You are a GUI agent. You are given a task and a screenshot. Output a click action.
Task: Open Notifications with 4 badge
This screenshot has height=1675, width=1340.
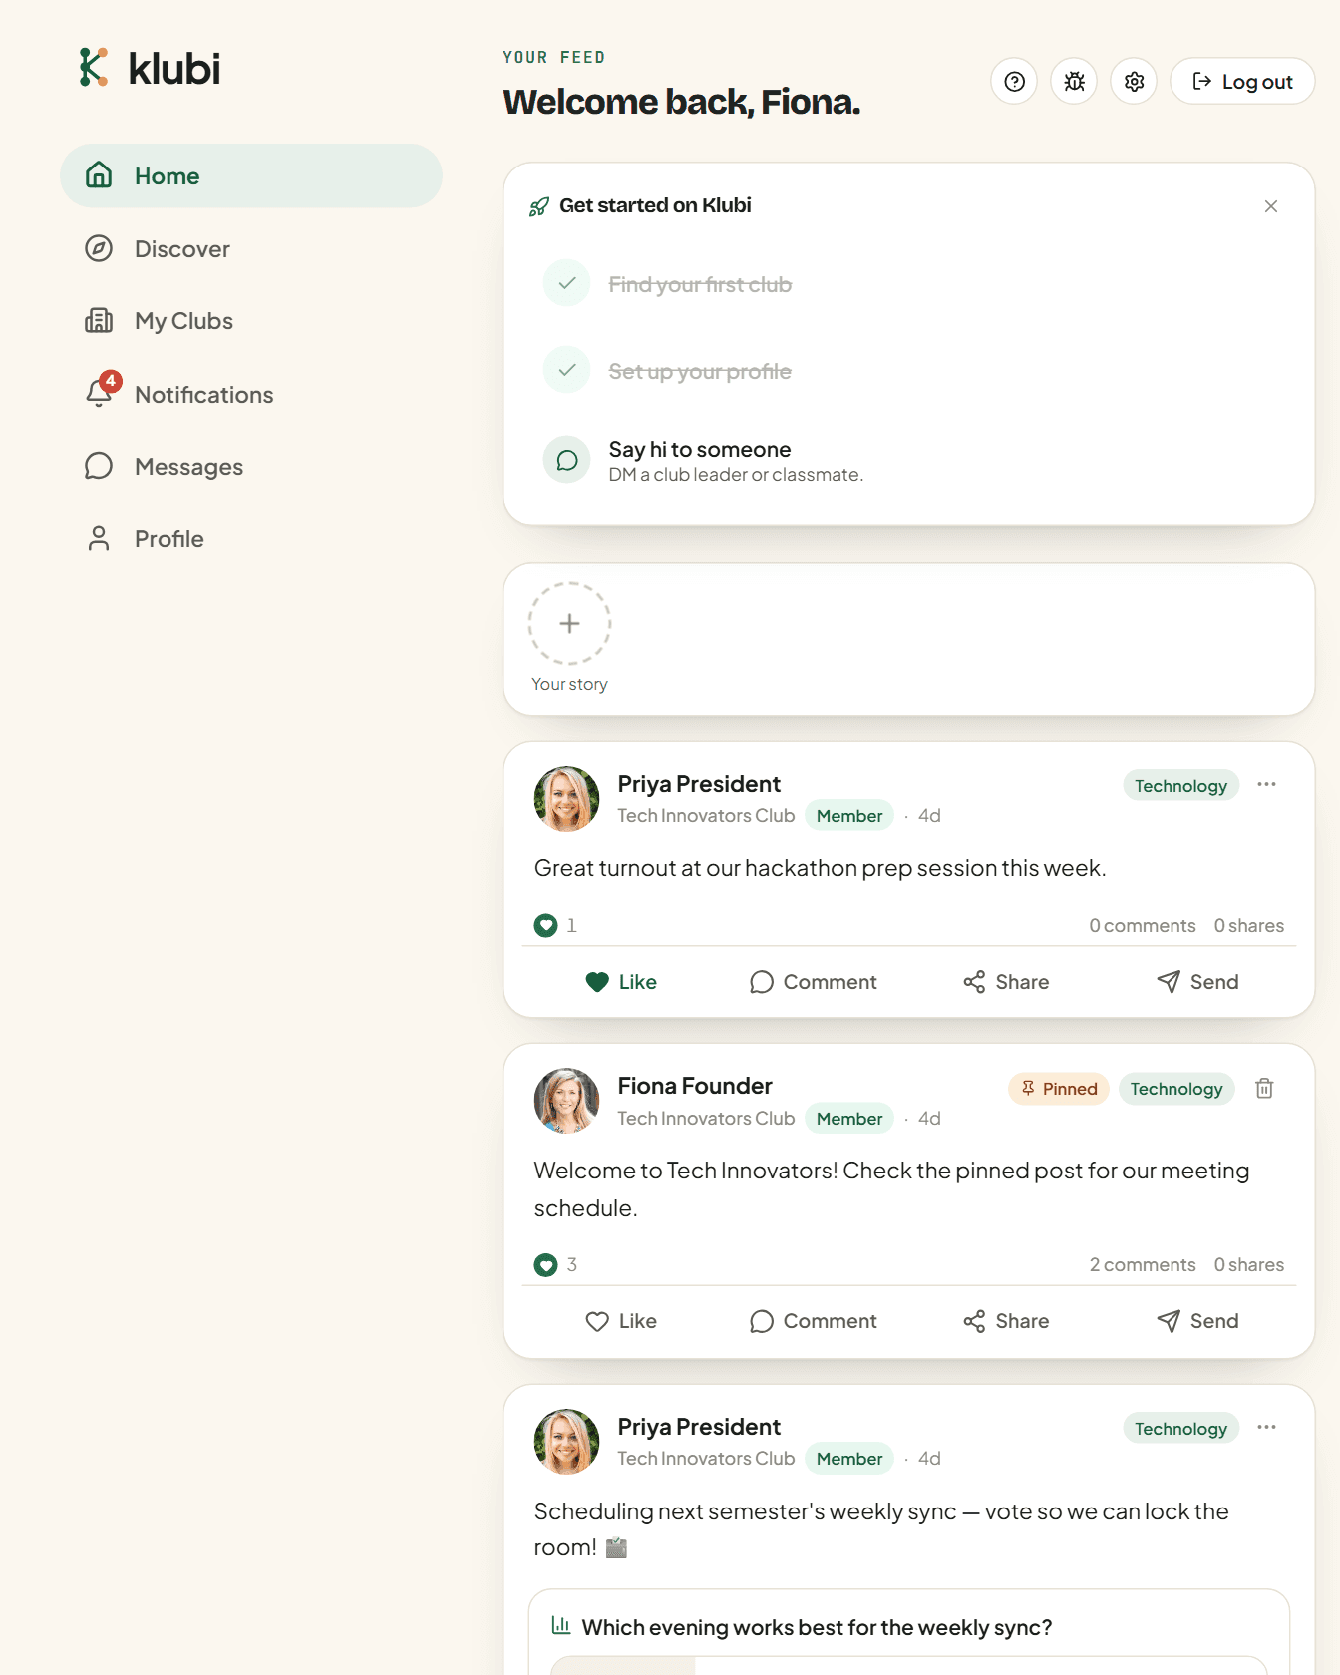[251, 394]
